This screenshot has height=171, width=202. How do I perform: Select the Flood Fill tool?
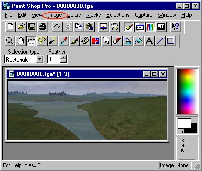point(139,41)
